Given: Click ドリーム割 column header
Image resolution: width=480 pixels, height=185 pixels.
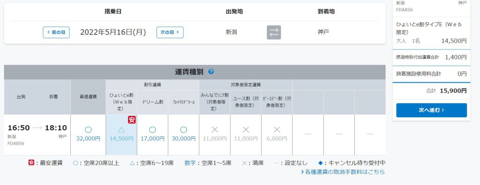Looking at the screenshot, I should point(152,102).
